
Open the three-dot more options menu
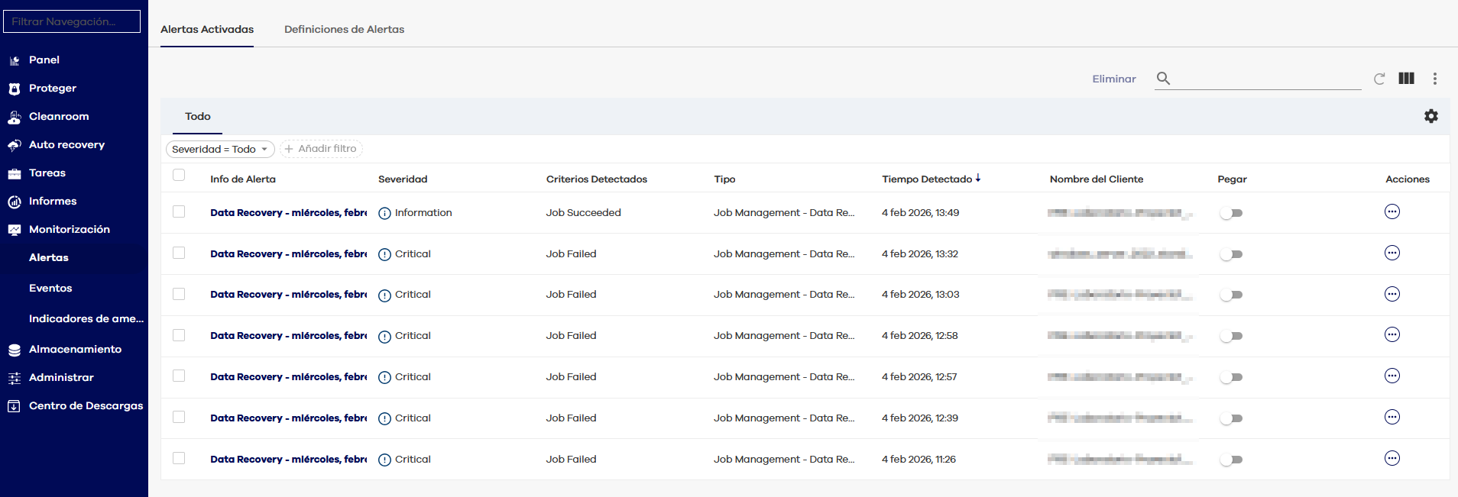coord(1434,79)
